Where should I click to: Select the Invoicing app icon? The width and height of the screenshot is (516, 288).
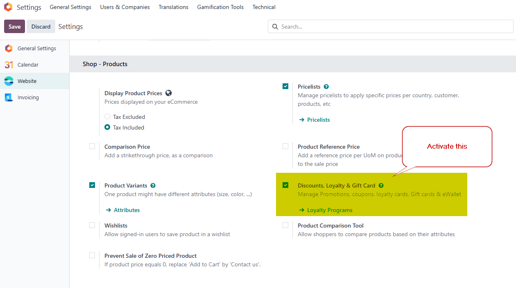9,98
